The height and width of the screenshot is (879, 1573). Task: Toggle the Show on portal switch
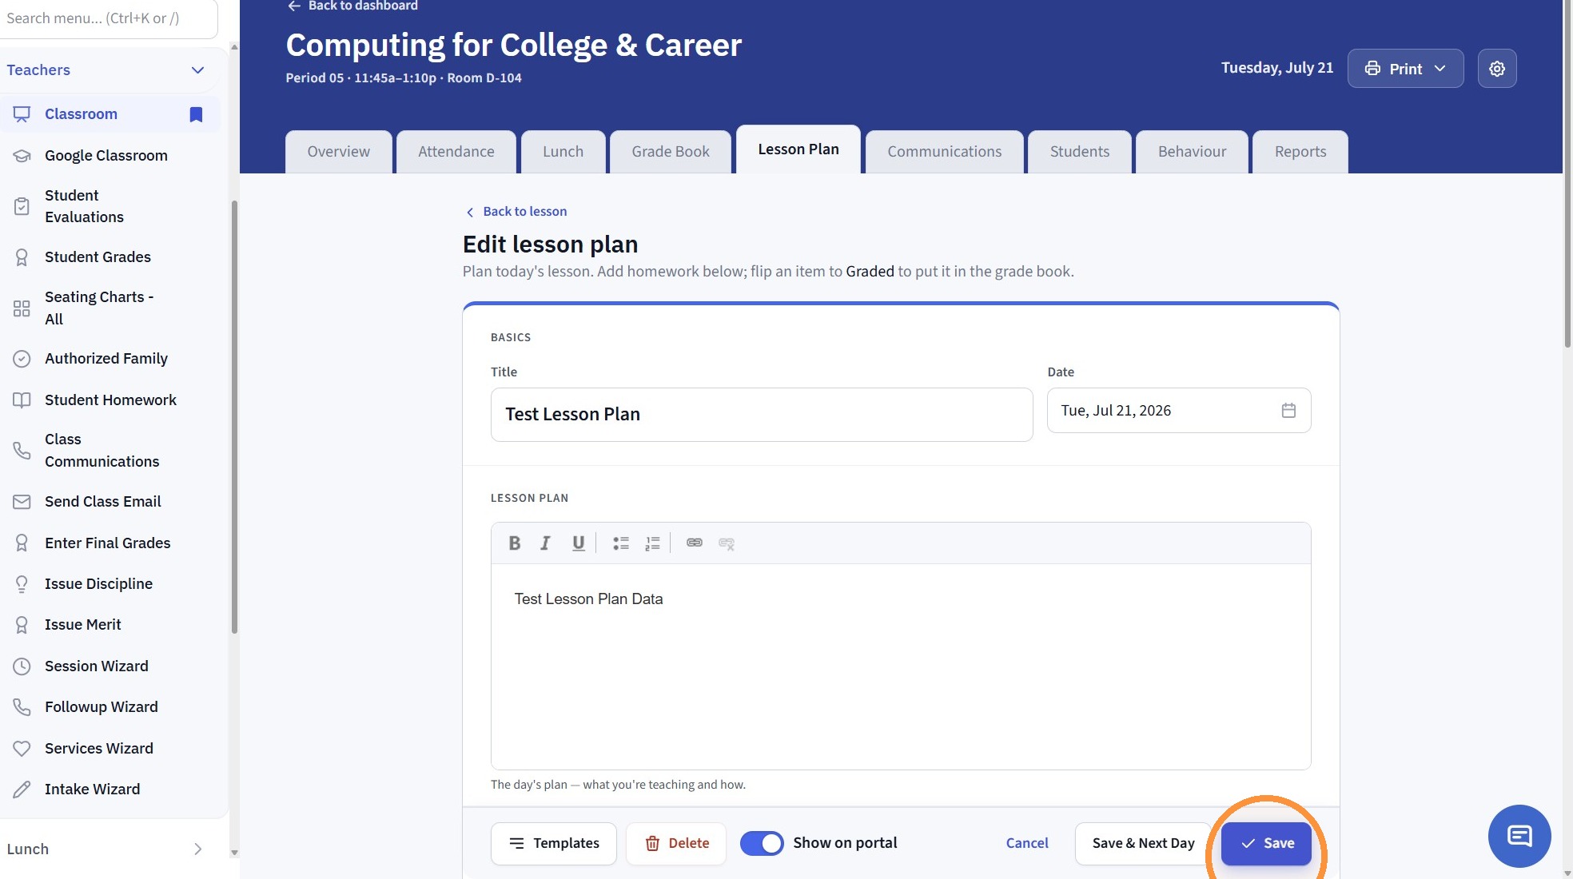[x=762, y=843]
